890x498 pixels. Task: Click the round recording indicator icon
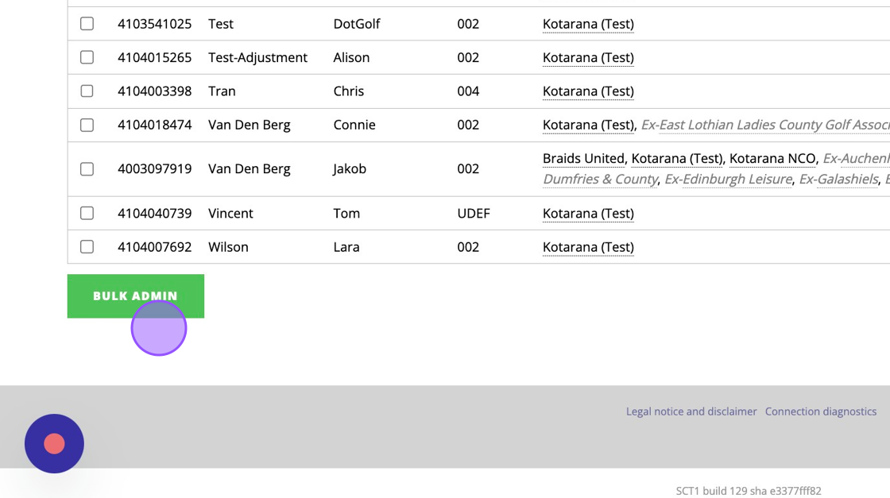pyautogui.click(x=54, y=443)
